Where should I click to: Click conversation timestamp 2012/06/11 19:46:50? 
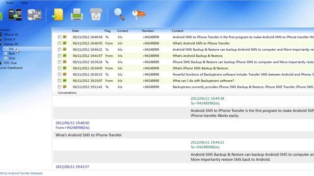click(72, 123)
